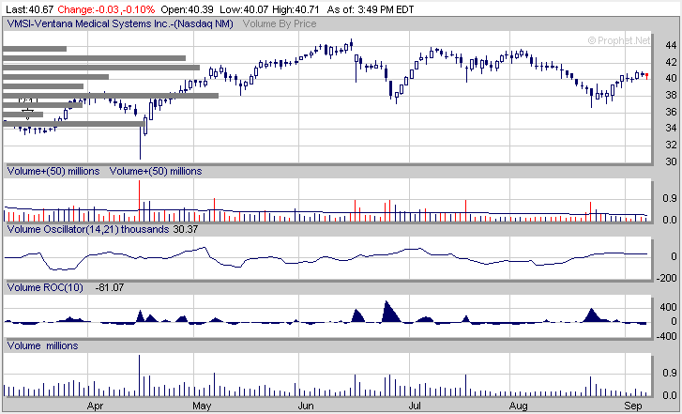The height and width of the screenshot is (414, 682).
Task: Click the Jul label on date axis
Action: [415, 406]
